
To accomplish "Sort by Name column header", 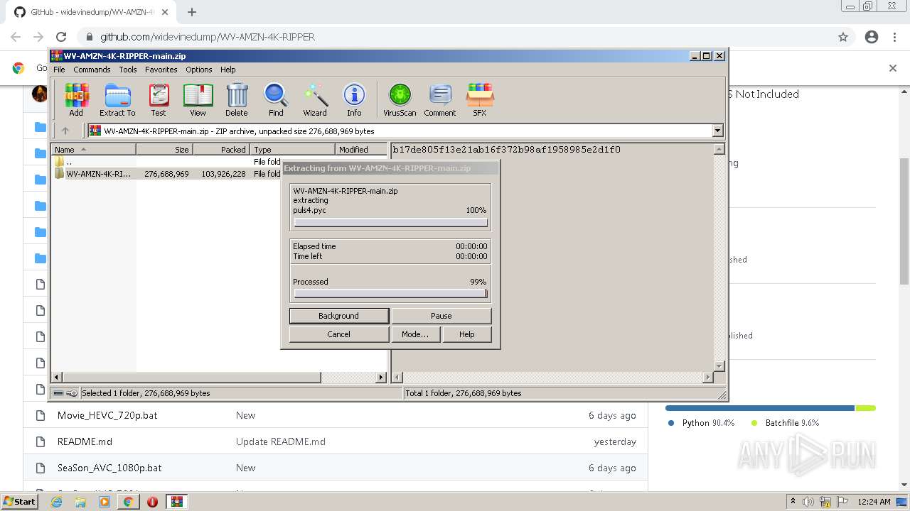I will (93, 150).
